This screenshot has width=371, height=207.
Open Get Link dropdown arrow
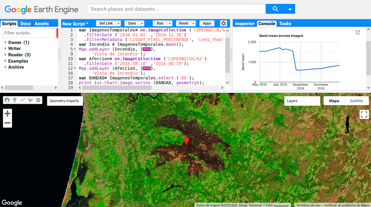118,24
